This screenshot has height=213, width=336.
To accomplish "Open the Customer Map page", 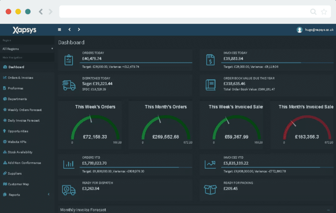I will [18, 184].
